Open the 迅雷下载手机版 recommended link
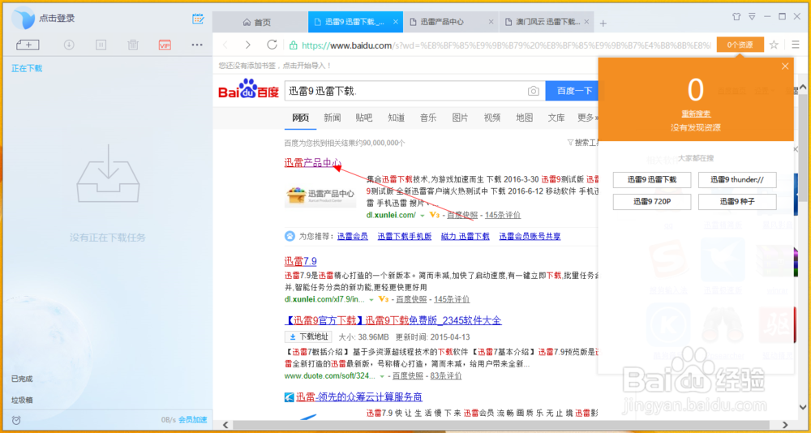This screenshot has height=433, width=811. 405,237
